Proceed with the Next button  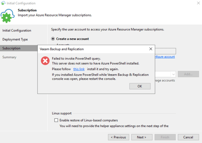coord(142,137)
